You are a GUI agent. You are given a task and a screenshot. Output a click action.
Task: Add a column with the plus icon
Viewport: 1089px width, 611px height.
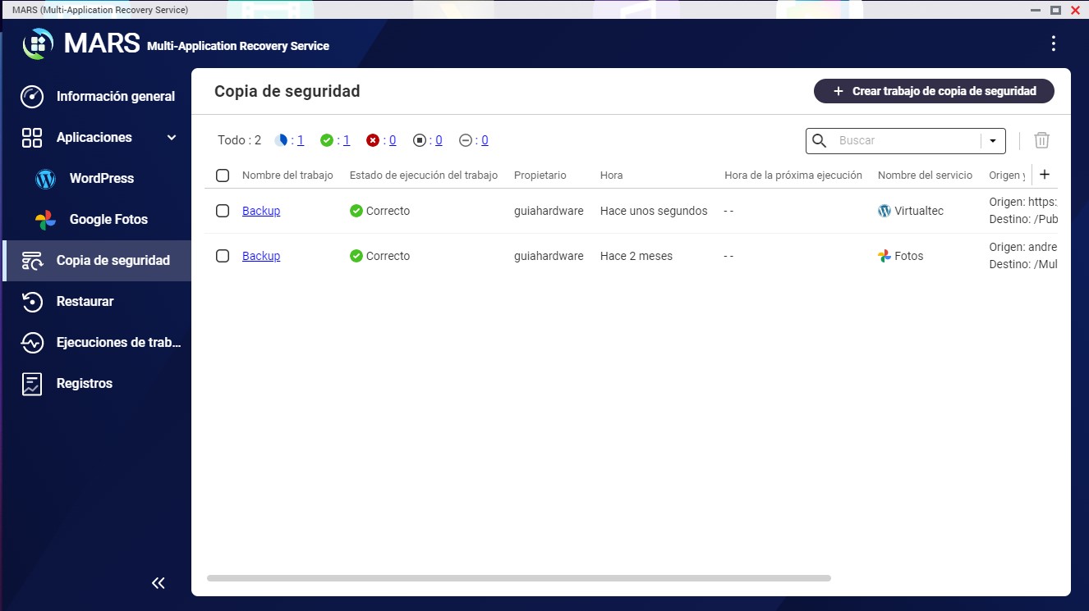coord(1045,175)
